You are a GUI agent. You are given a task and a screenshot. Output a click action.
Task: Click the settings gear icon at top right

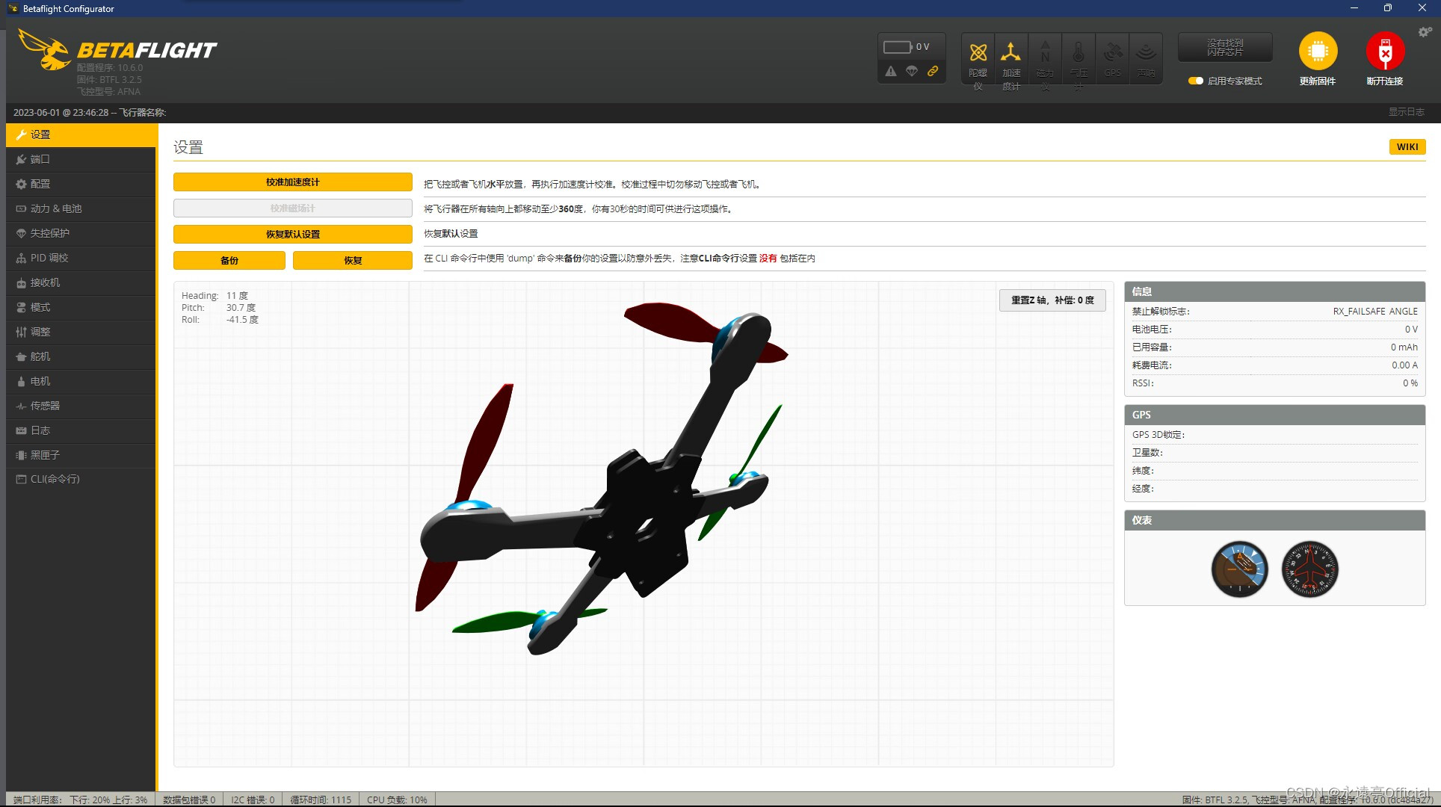coord(1425,32)
